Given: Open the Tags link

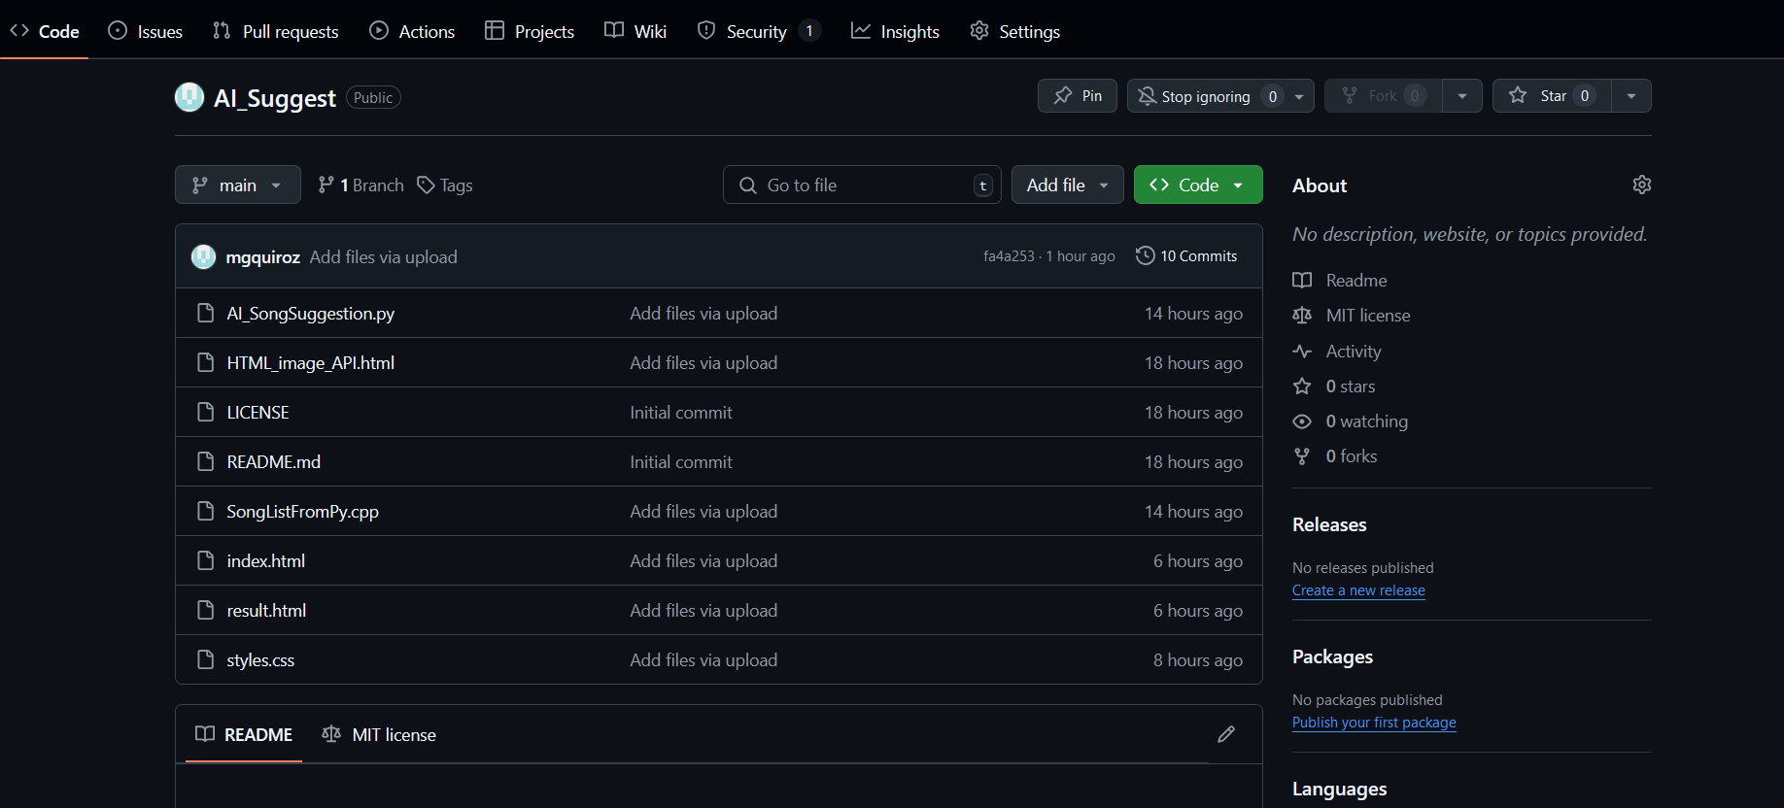Looking at the screenshot, I should tap(445, 185).
